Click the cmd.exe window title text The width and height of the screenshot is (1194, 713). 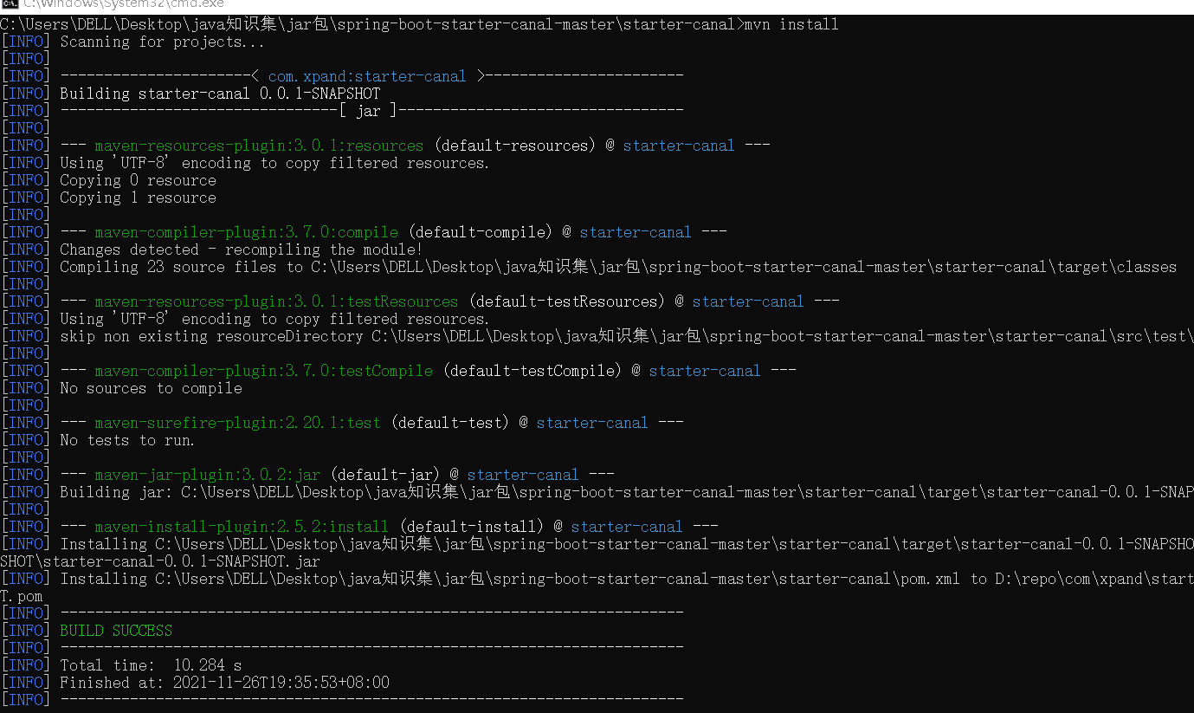[124, 3]
